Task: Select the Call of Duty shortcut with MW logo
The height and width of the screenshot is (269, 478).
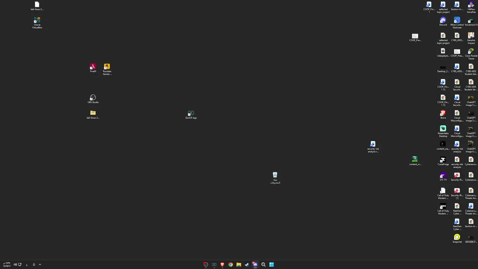Action: pyautogui.click(x=443, y=209)
